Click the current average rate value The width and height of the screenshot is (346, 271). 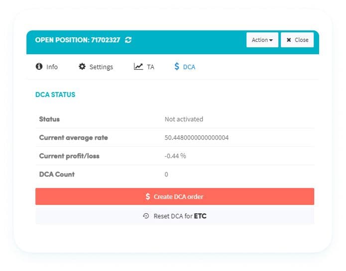196,138
